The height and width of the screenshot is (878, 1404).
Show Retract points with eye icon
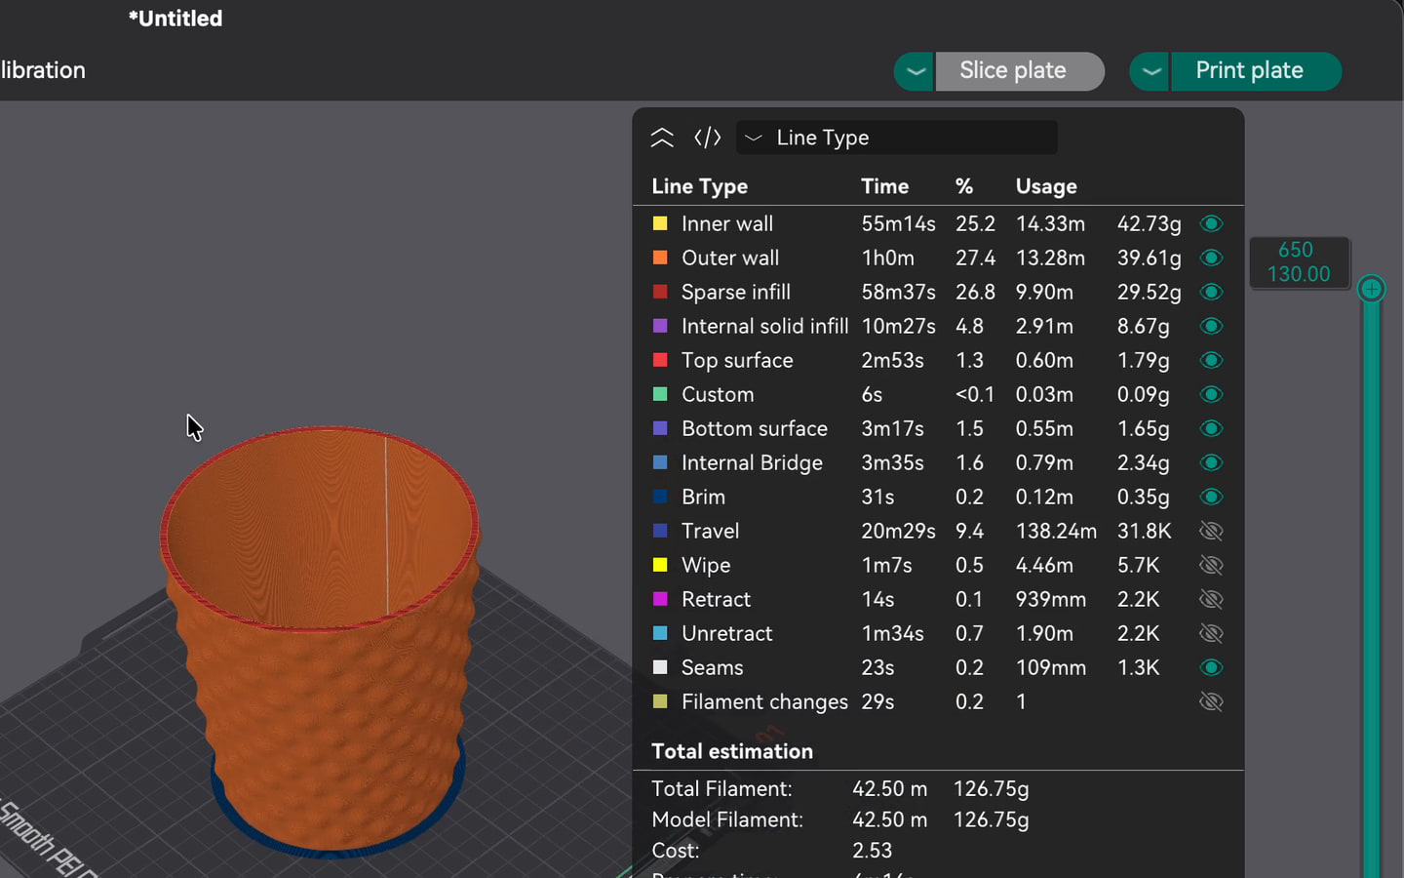1211,599
